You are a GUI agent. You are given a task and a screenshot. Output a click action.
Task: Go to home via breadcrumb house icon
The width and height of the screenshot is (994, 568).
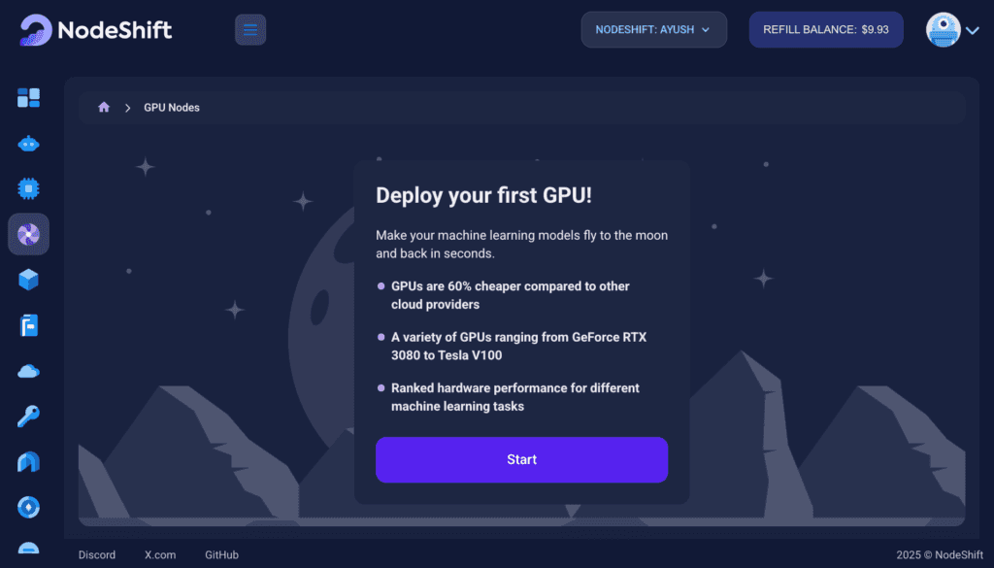point(104,107)
